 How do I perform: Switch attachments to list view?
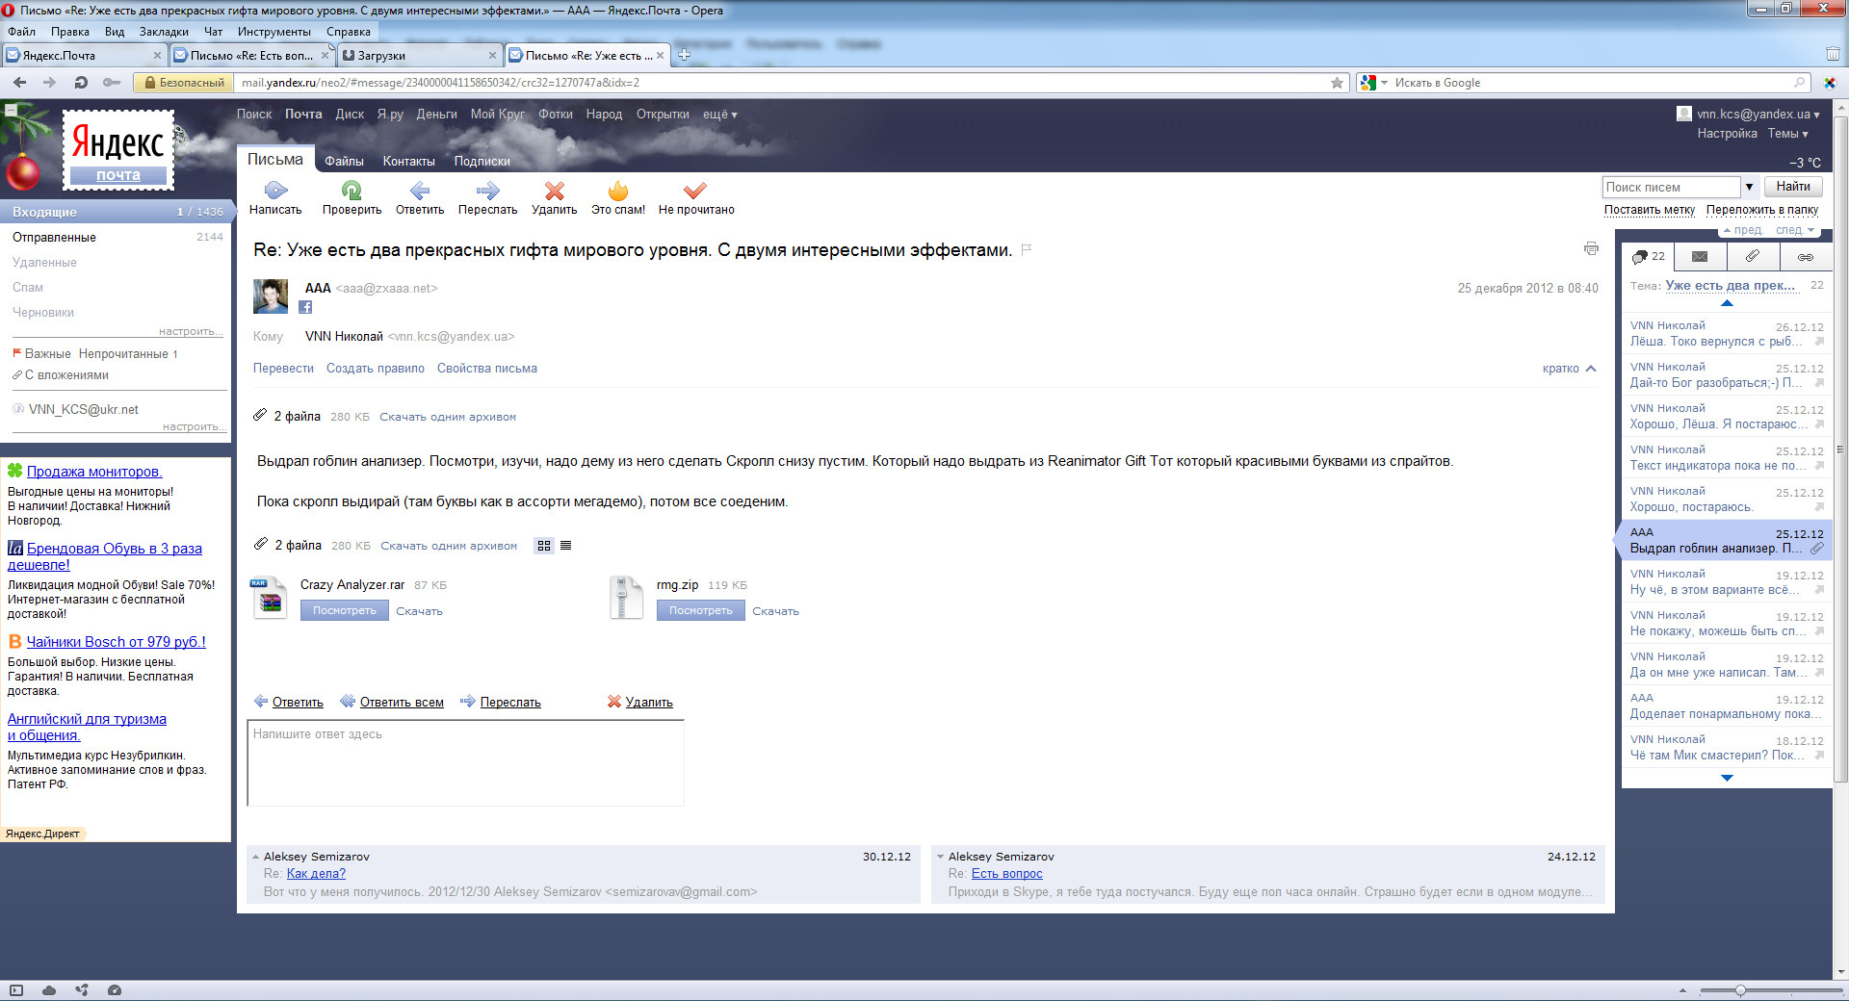pos(566,546)
